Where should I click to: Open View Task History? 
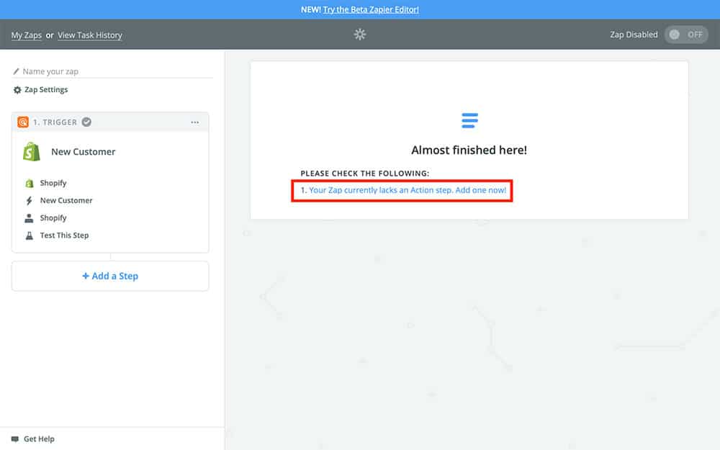pos(90,35)
